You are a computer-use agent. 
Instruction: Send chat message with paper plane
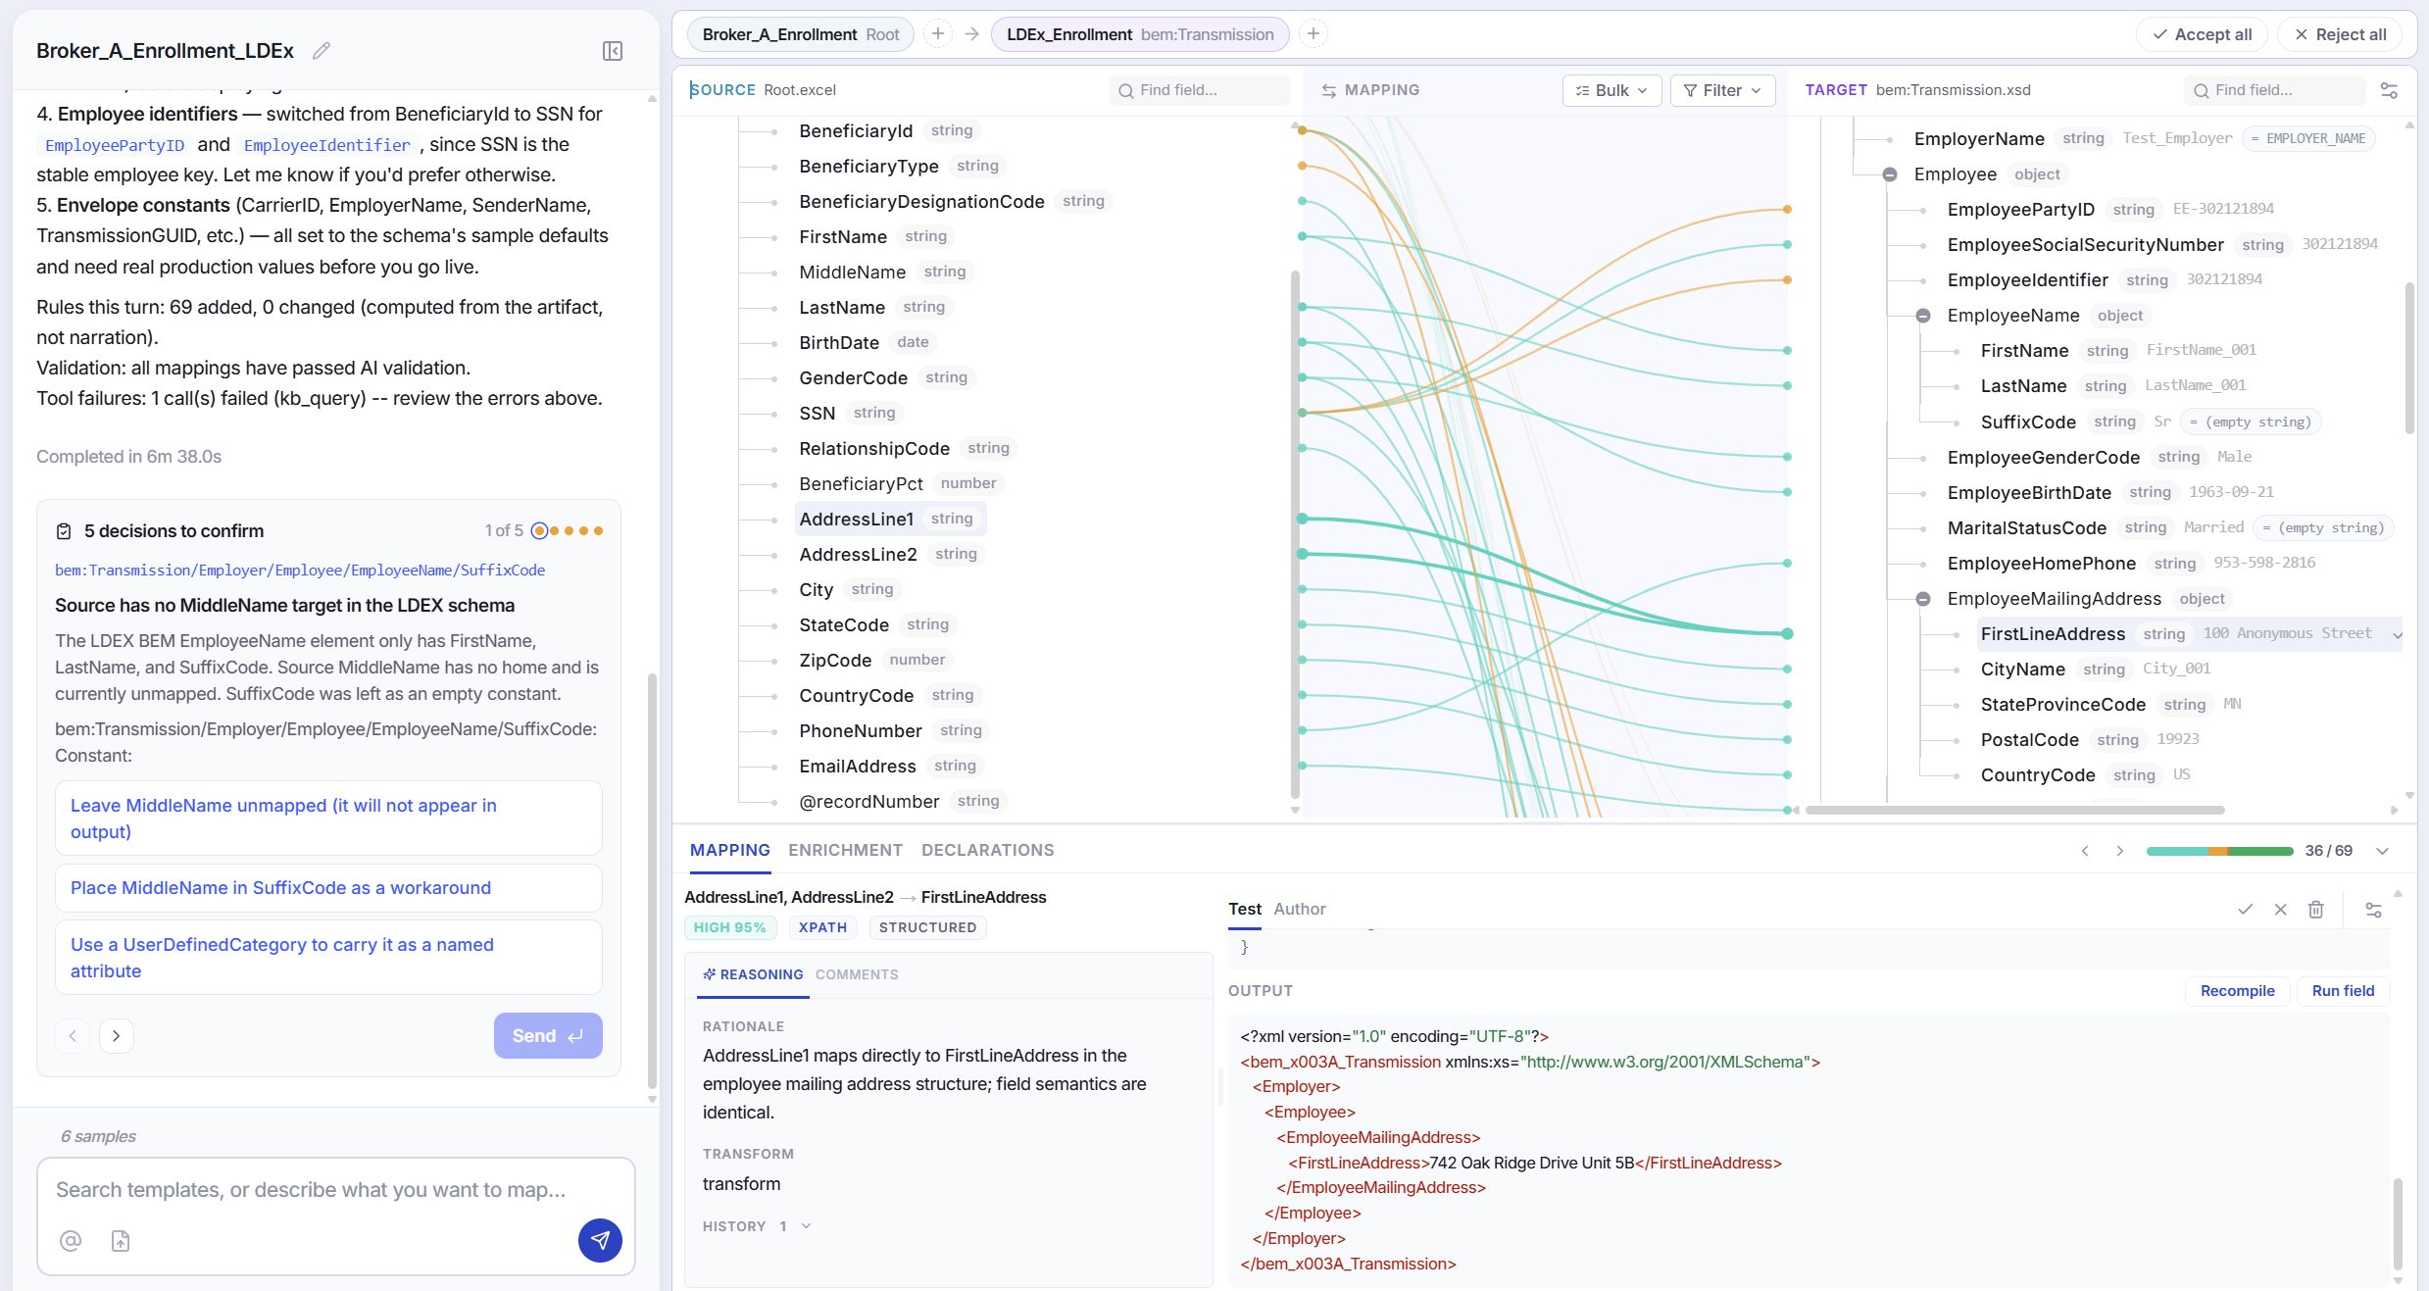click(x=600, y=1240)
